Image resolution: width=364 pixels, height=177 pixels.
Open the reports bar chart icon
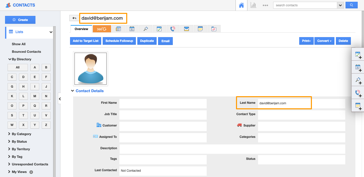coord(253,5)
